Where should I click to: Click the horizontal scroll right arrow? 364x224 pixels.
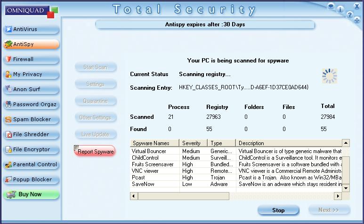338,196
